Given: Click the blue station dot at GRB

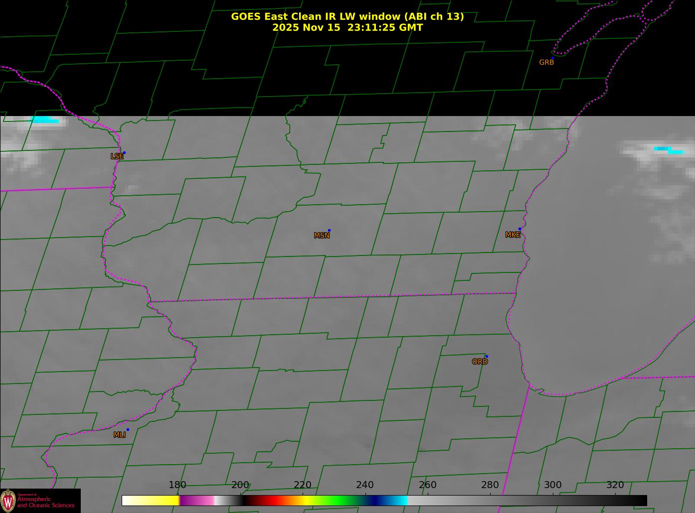Looking at the screenshot, I should (x=552, y=58).
